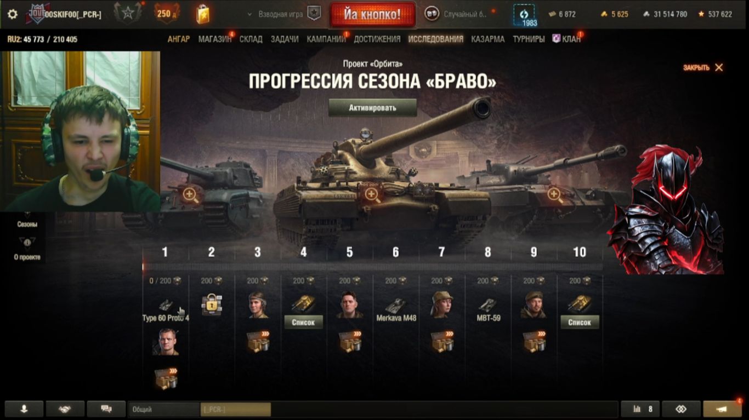Select the Merkava M48 tank reward
The width and height of the screenshot is (749, 420).
pos(396,310)
